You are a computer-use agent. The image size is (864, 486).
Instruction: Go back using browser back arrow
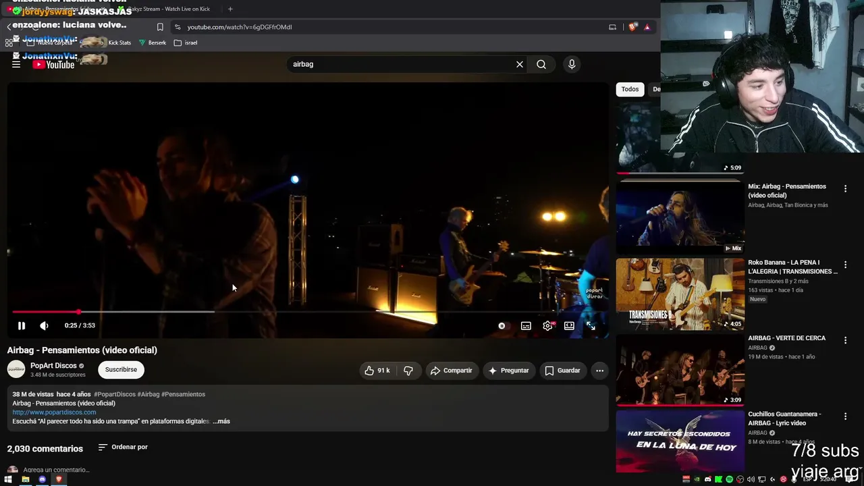point(9,27)
